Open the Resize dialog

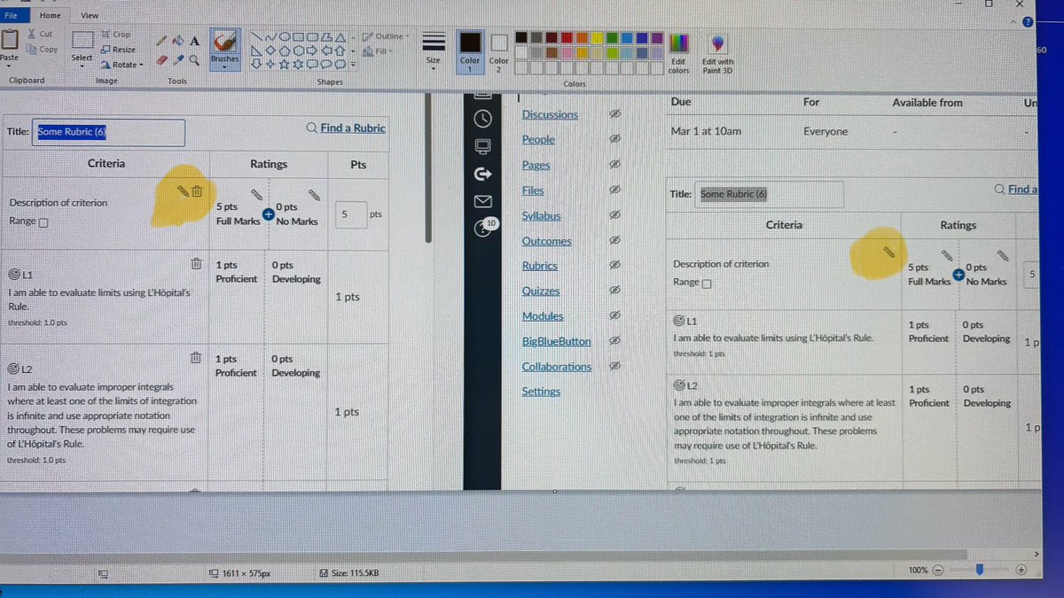click(x=118, y=50)
